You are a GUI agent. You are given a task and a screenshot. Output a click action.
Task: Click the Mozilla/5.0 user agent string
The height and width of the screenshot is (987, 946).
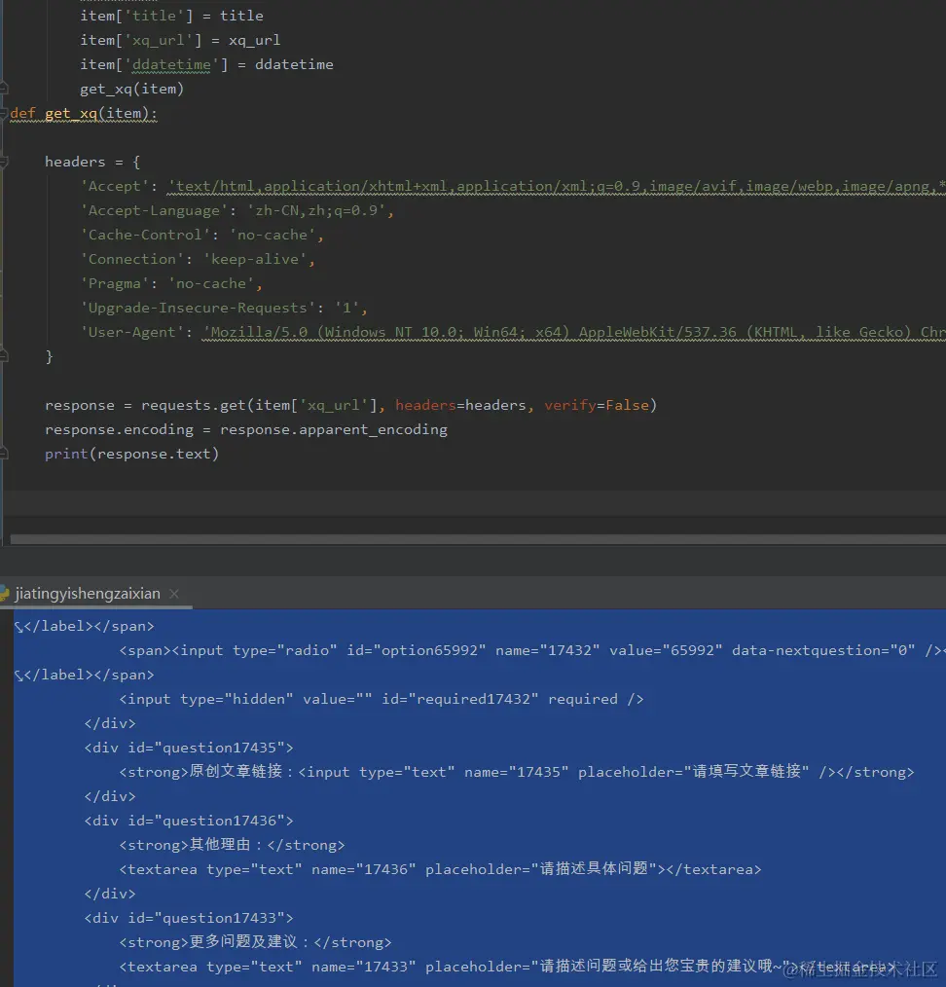click(574, 332)
